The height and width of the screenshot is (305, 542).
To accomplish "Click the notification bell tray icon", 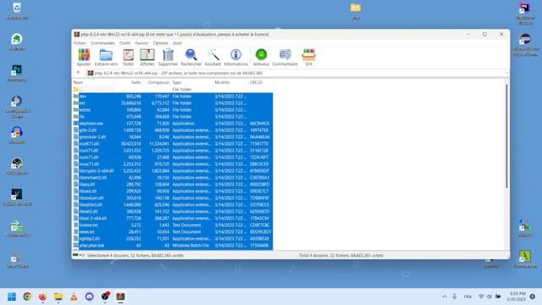I will tap(533, 297).
